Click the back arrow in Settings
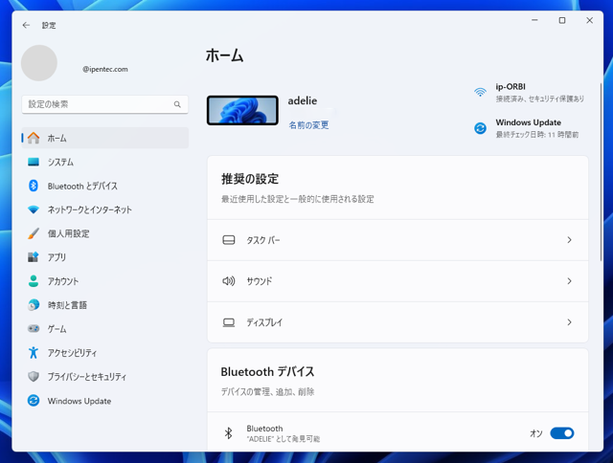The height and width of the screenshot is (463, 613). click(26, 26)
